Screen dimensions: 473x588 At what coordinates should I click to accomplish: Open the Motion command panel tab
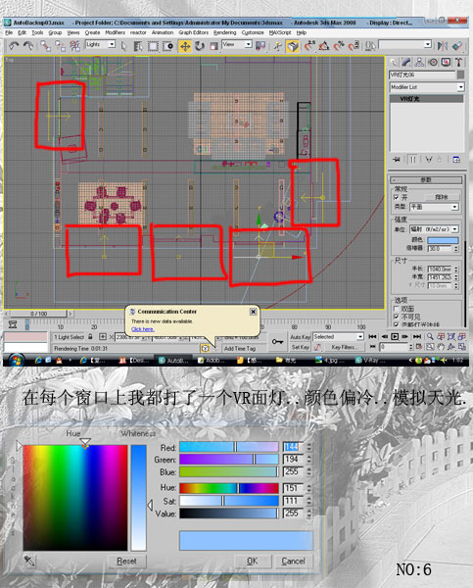433,63
